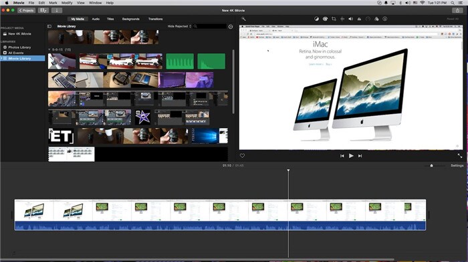
Task: Open noise reduction and equalizer tool
Action: coord(360,19)
